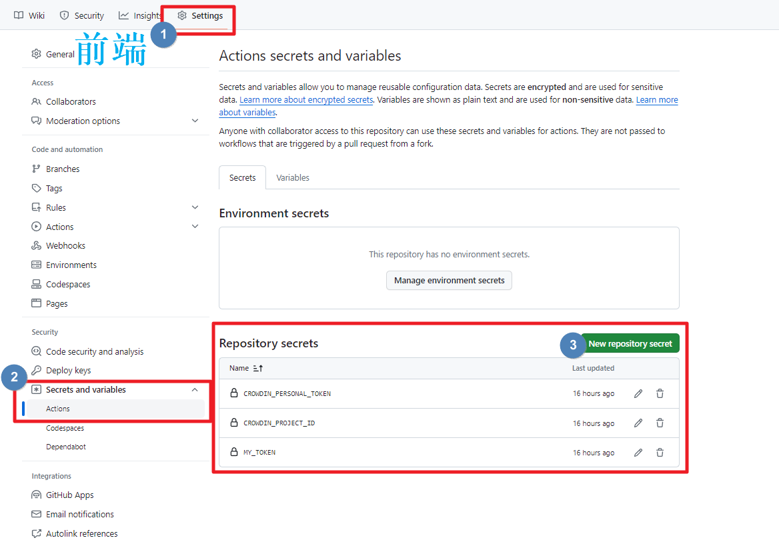Viewport: 779px width, 556px height.
Task: Click Manage environment secrets button
Action: point(449,281)
